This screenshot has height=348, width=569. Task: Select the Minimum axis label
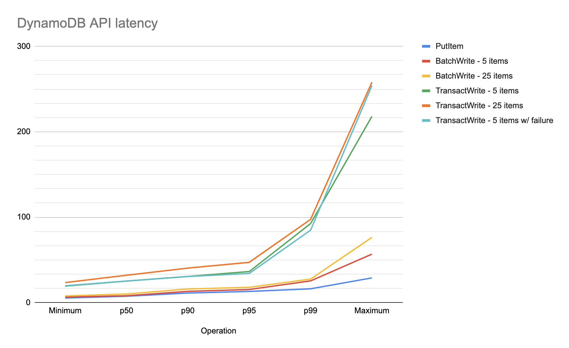tap(64, 310)
